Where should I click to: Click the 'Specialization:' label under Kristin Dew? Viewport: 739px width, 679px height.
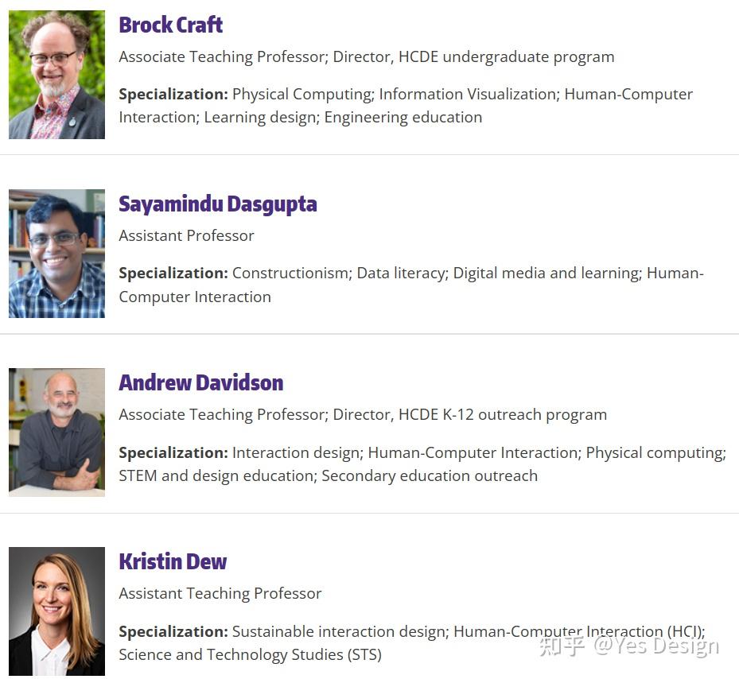173,632
